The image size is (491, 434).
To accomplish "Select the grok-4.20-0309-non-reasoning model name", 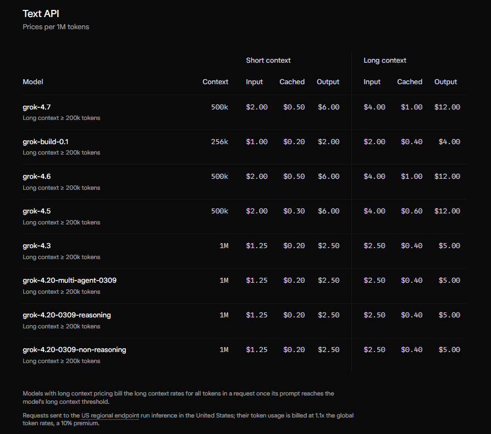I will [74, 350].
